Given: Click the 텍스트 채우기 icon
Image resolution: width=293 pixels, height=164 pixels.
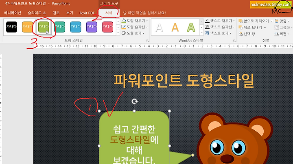Looking at the screenshot, I should pyautogui.click(x=207, y=21).
